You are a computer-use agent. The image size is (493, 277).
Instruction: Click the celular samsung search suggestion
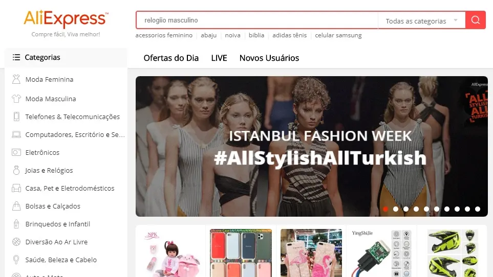[338, 35]
